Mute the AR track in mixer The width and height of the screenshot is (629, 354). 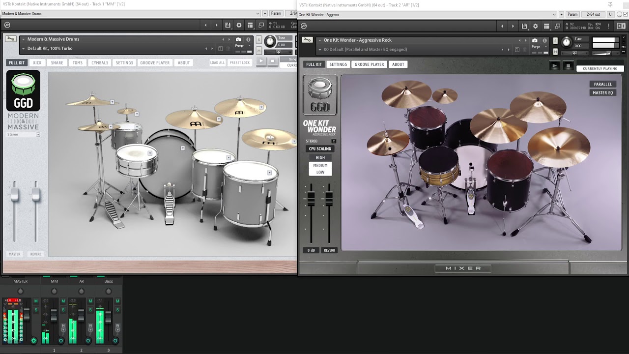tap(90, 301)
